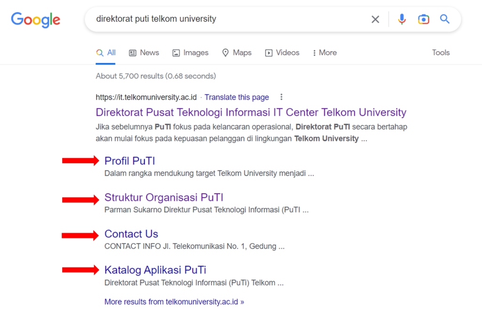Start voice search with microphone icon
Viewport: 482px width, 314px height.
(402, 19)
